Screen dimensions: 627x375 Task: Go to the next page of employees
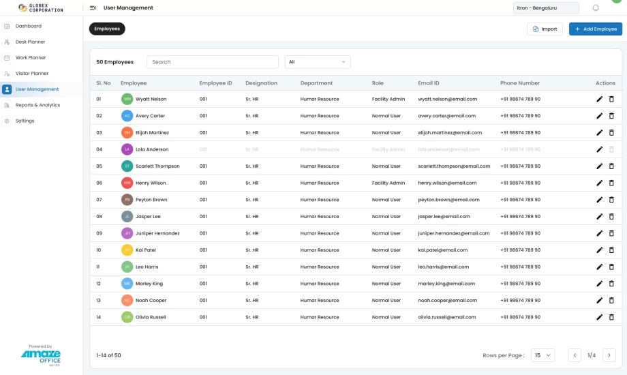click(609, 355)
